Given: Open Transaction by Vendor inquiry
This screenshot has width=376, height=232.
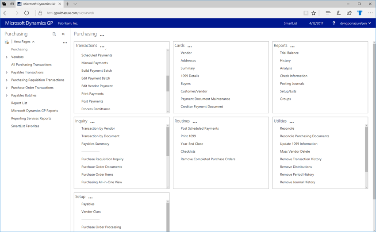Looking at the screenshot, I should coord(98,128).
